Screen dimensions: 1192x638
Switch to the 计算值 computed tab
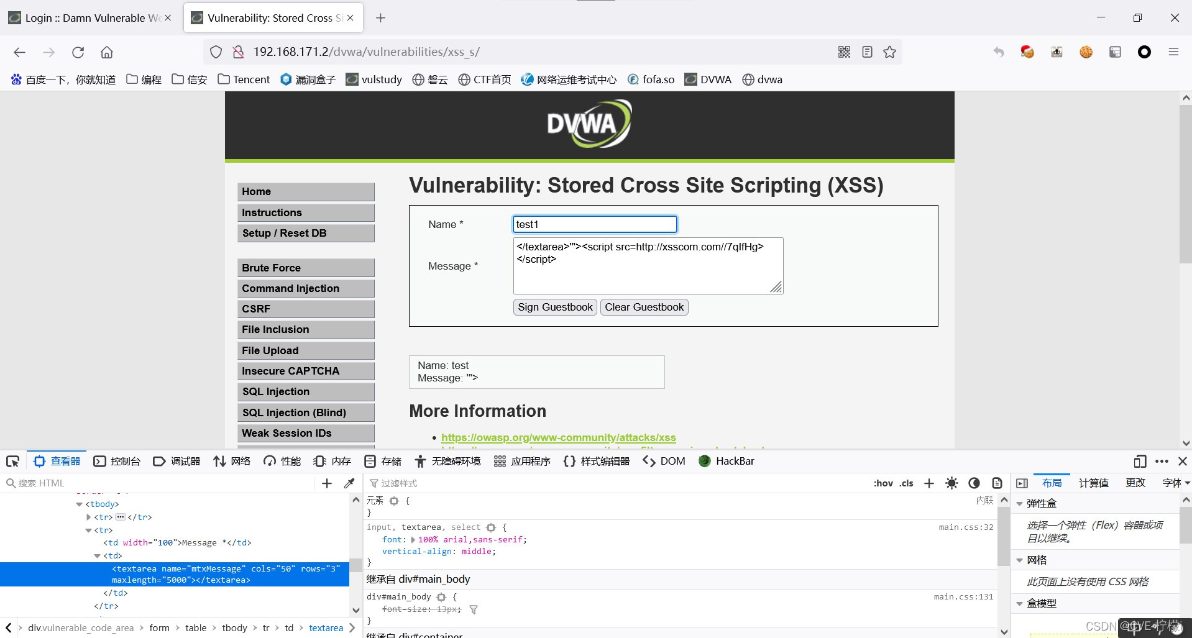1093,483
